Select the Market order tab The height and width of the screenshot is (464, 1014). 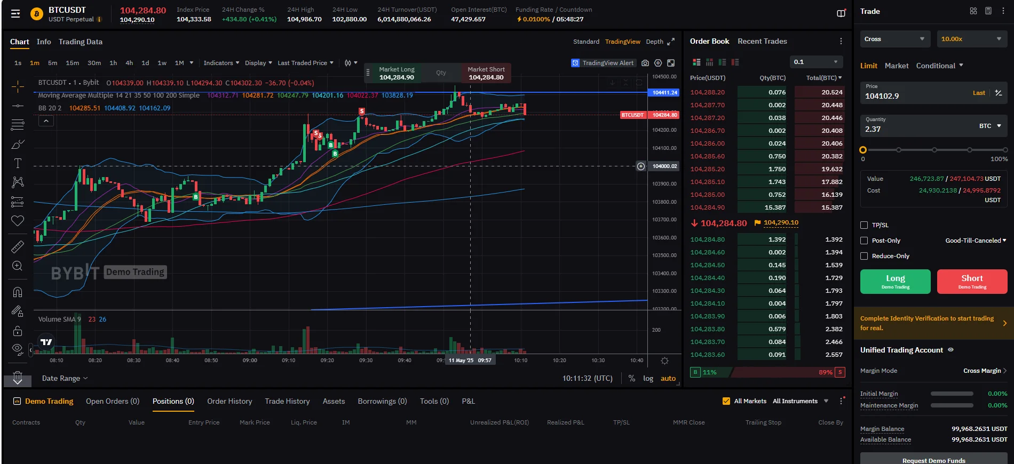click(897, 66)
